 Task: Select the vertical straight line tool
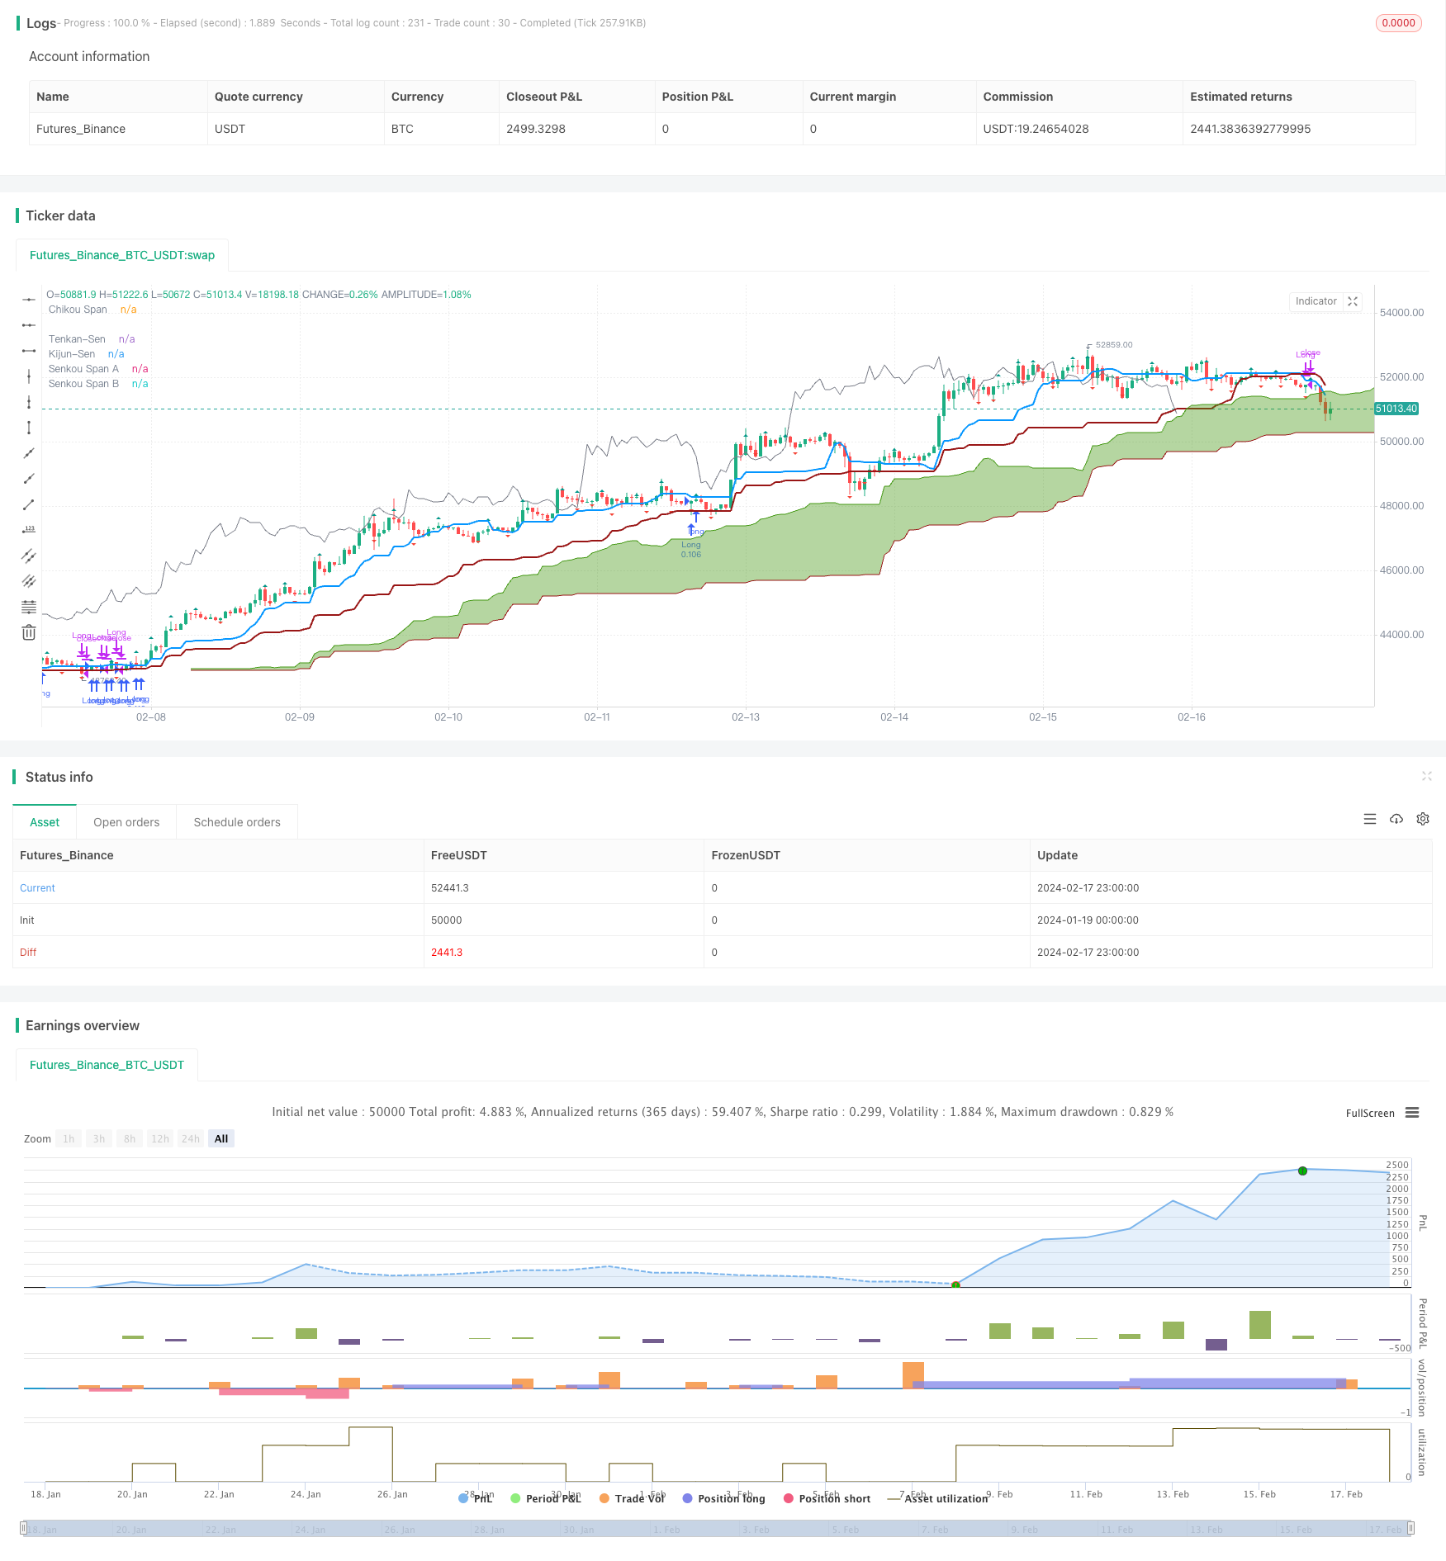29,376
